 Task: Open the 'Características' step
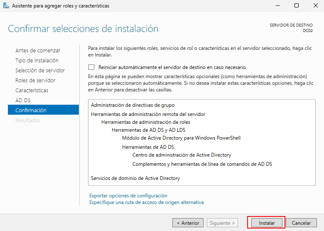[x=32, y=90]
